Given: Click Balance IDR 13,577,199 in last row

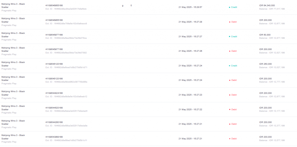Looking at the screenshot, I should tap(272, 140).
